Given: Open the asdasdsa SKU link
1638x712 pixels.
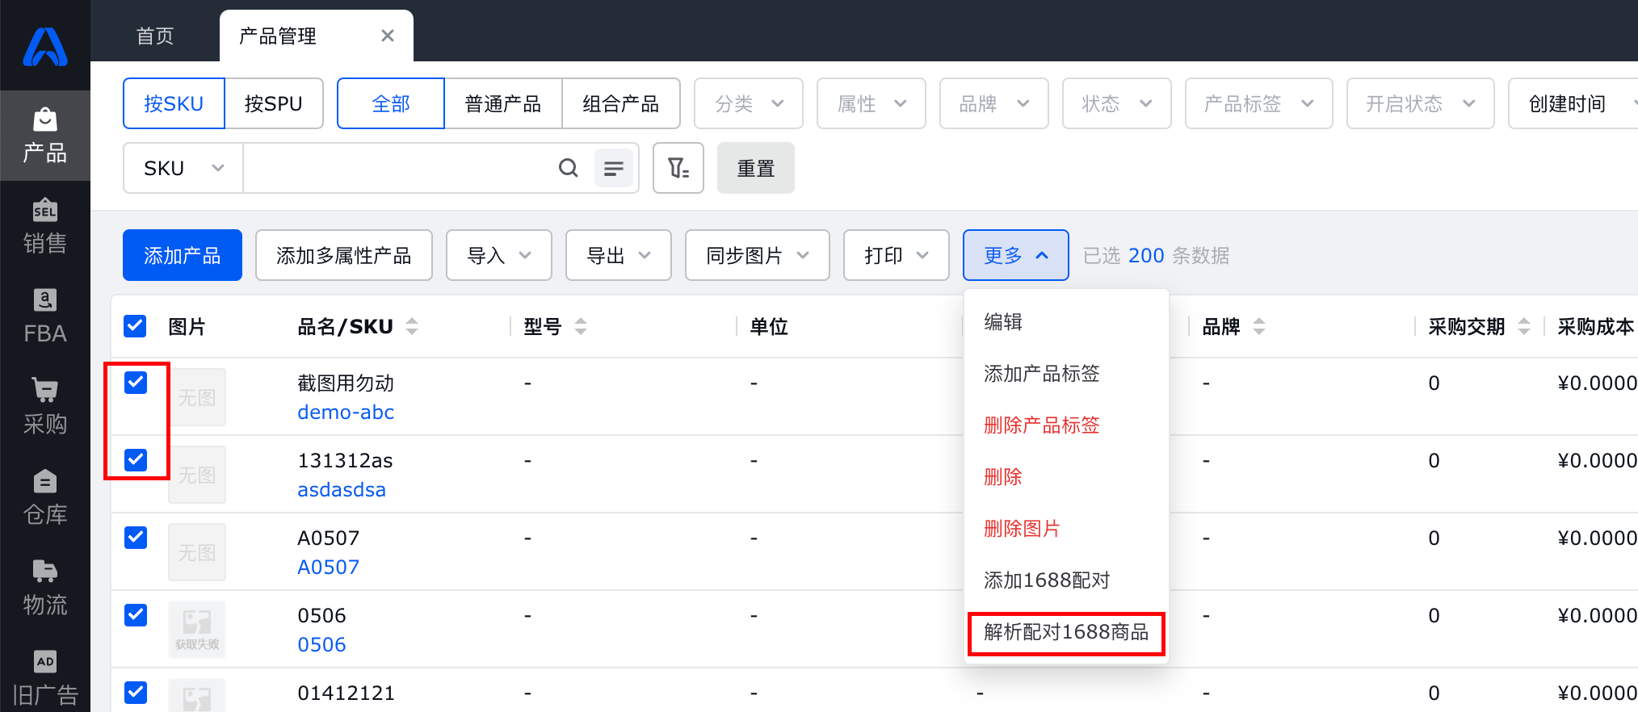Looking at the screenshot, I should tap(342, 489).
